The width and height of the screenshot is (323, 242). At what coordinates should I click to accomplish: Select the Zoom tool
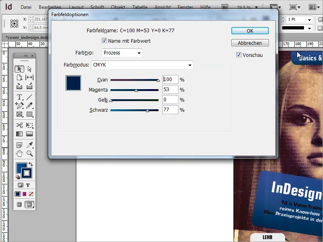pyautogui.click(x=29, y=154)
